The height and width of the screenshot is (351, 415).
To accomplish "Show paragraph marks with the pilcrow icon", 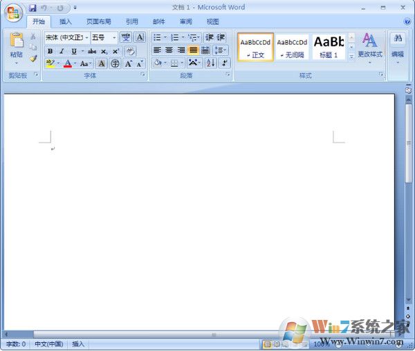I will (x=223, y=63).
